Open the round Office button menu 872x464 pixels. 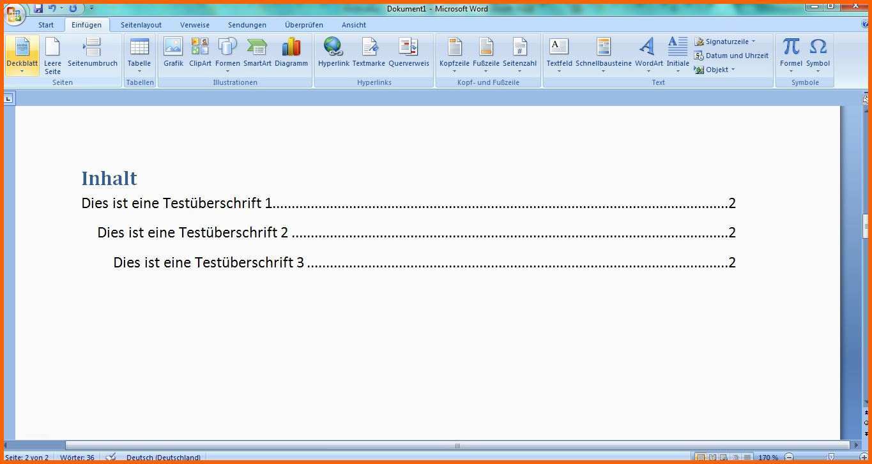click(14, 14)
